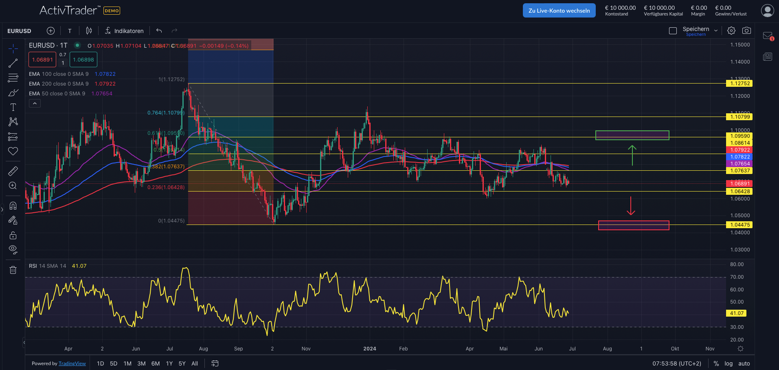The height and width of the screenshot is (370, 779).
Task: Collapse the indicator legend with the arrow
Action: click(35, 103)
